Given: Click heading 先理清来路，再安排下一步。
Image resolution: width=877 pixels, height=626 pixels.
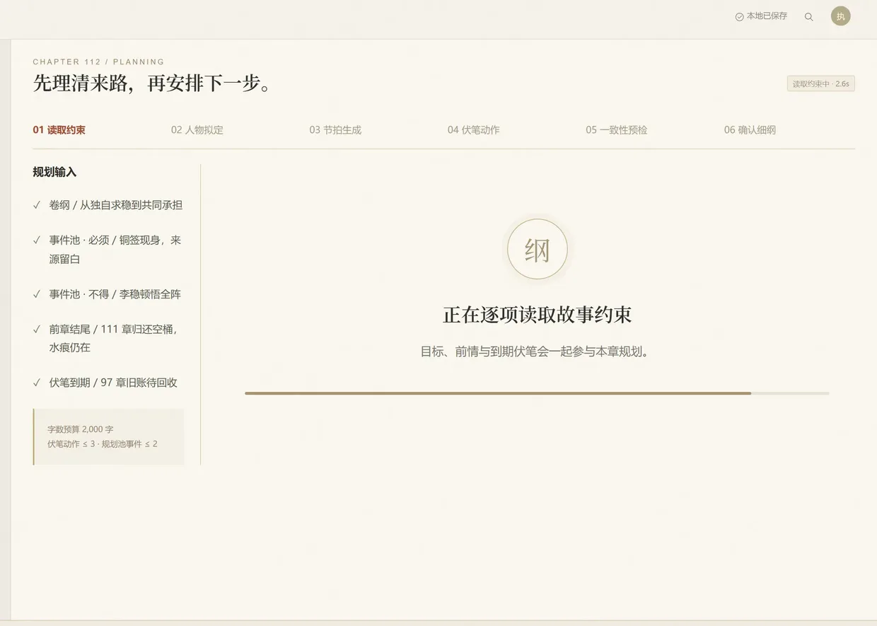Looking at the screenshot, I should click(152, 83).
